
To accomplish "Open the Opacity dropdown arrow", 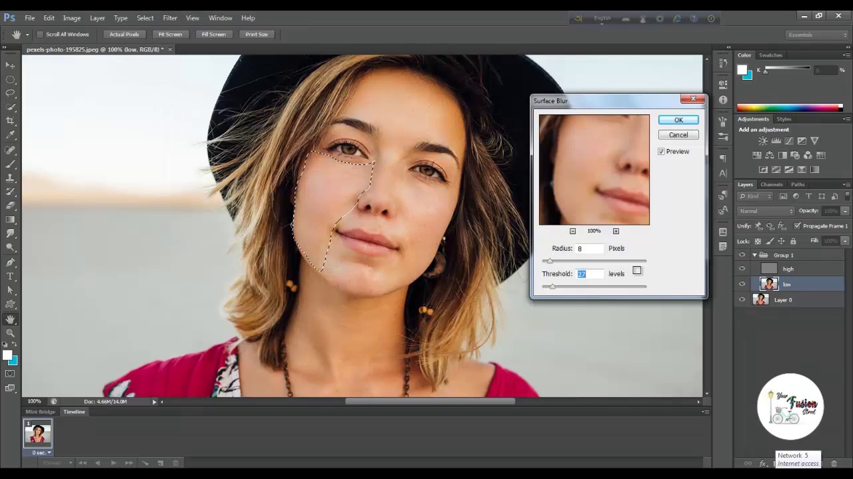I will tap(845, 211).
